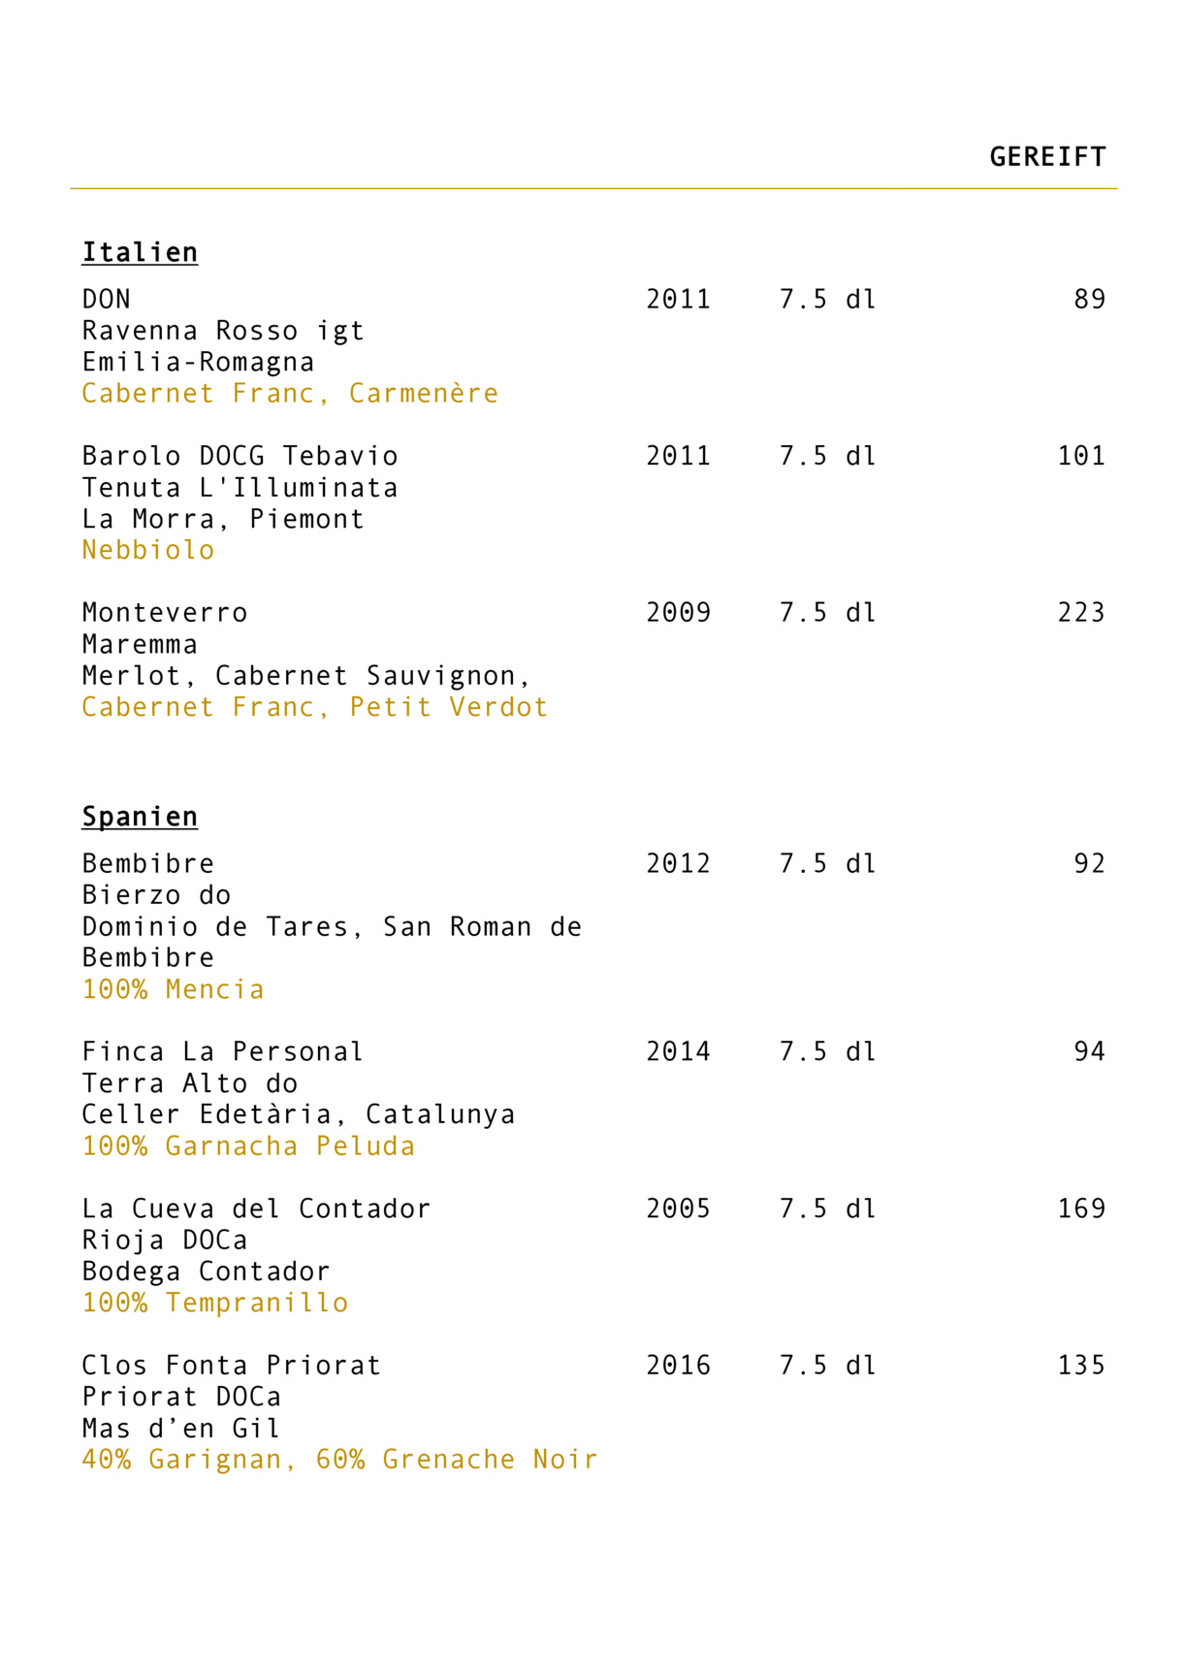Select the Emilia-Romagna region text

(x=198, y=362)
